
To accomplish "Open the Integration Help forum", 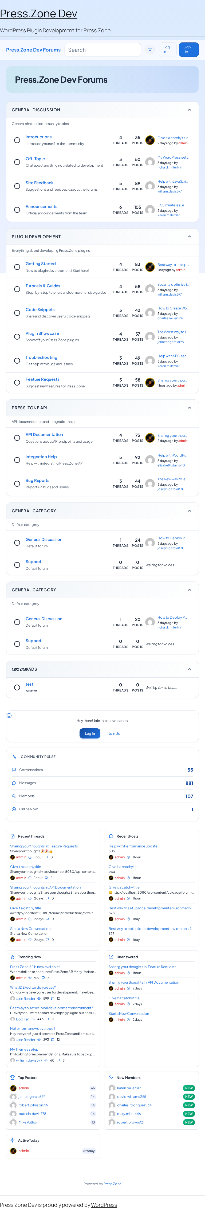I will coord(41,457).
